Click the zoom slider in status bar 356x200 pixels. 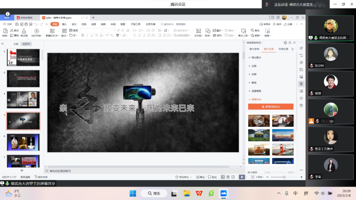[x=284, y=177]
